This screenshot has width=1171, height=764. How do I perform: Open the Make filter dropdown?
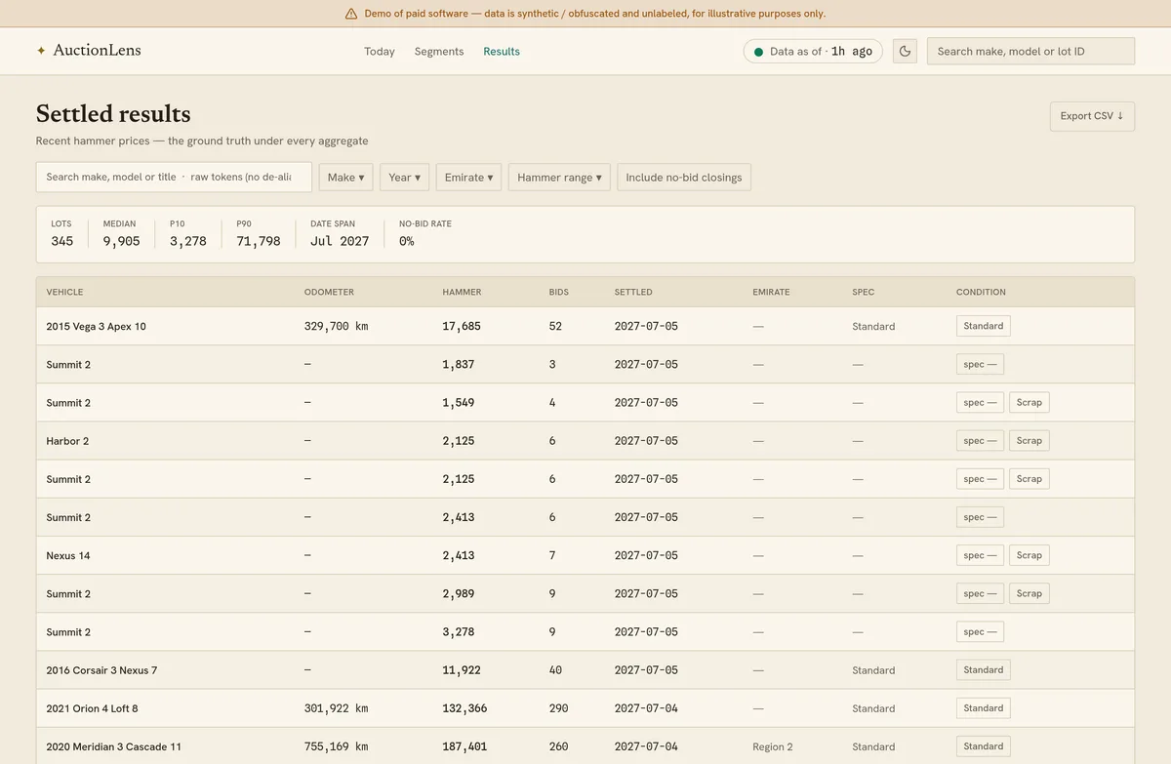click(345, 177)
